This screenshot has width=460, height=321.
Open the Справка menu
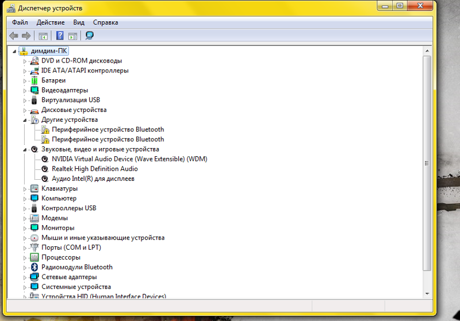pyautogui.click(x=106, y=22)
